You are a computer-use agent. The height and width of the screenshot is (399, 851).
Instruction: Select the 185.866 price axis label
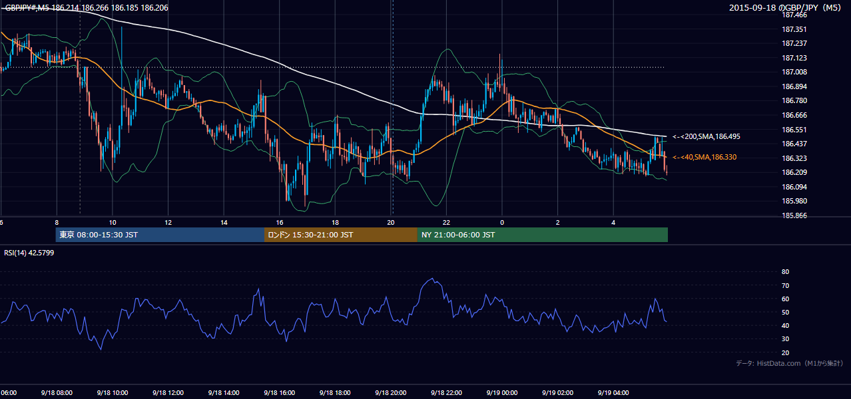794,215
